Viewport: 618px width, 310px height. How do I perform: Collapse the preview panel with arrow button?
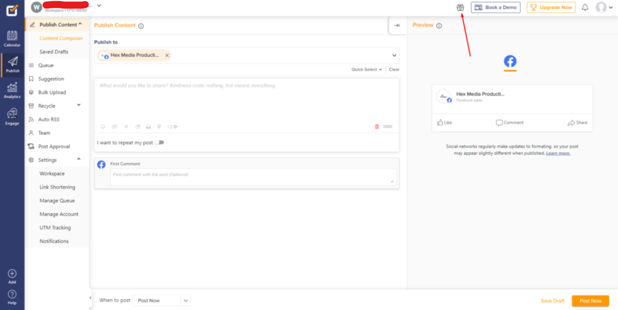pos(397,26)
